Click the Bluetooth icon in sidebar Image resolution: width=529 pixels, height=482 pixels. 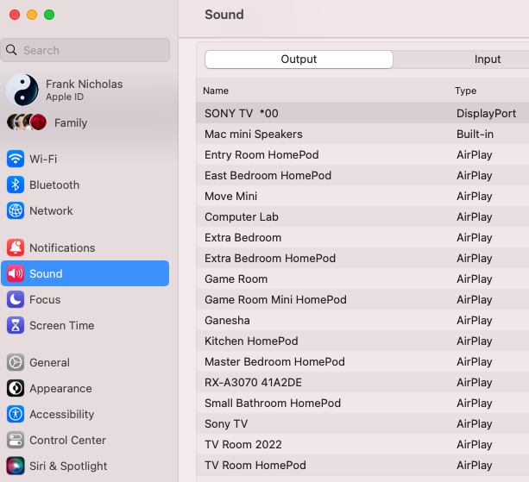coord(16,185)
